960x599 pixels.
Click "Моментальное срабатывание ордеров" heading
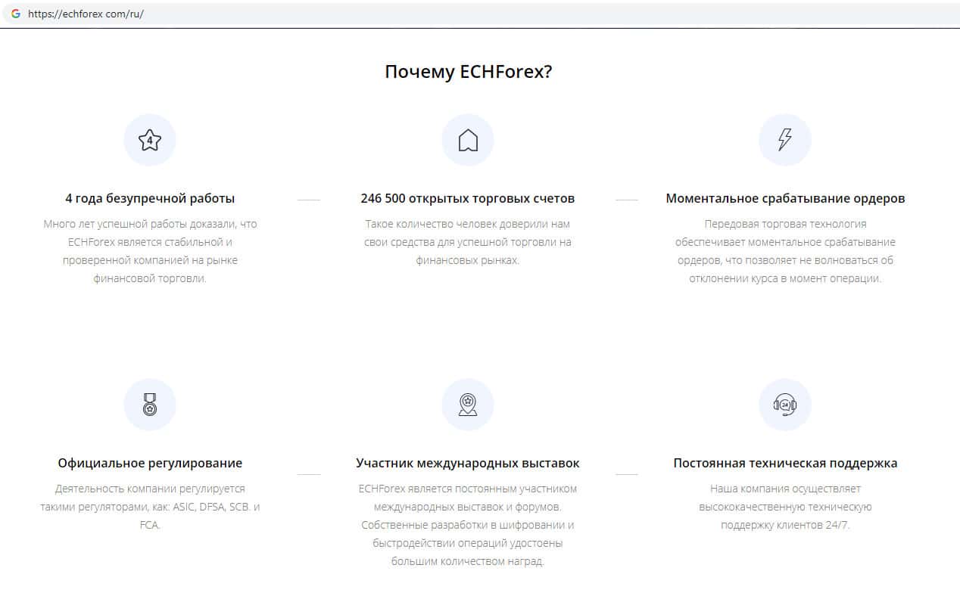[785, 199]
